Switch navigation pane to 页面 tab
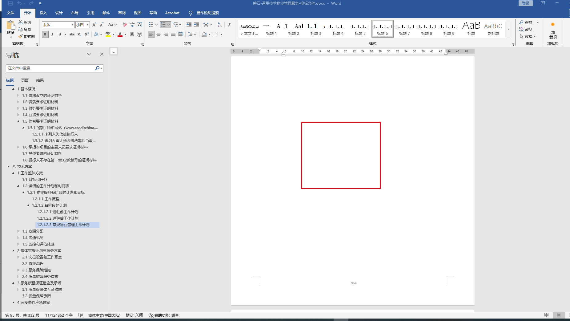The image size is (570, 321). pyautogui.click(x=25, y=80)
